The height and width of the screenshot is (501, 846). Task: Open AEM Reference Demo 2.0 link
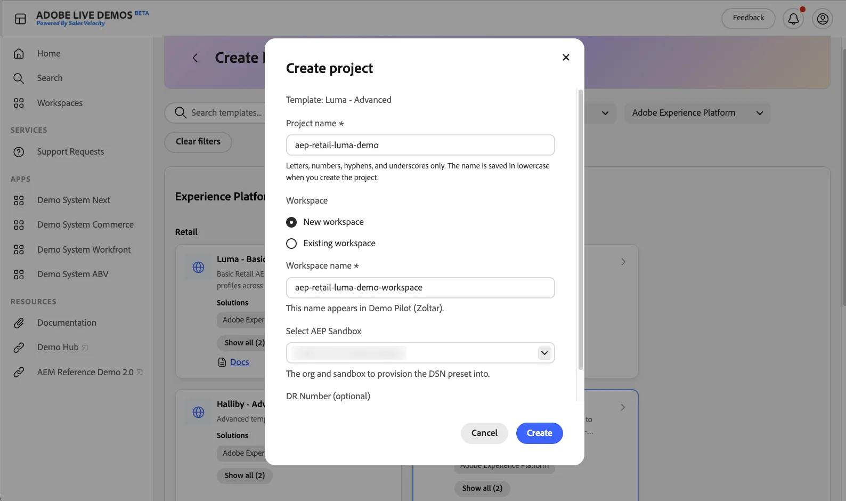point(90,372)
